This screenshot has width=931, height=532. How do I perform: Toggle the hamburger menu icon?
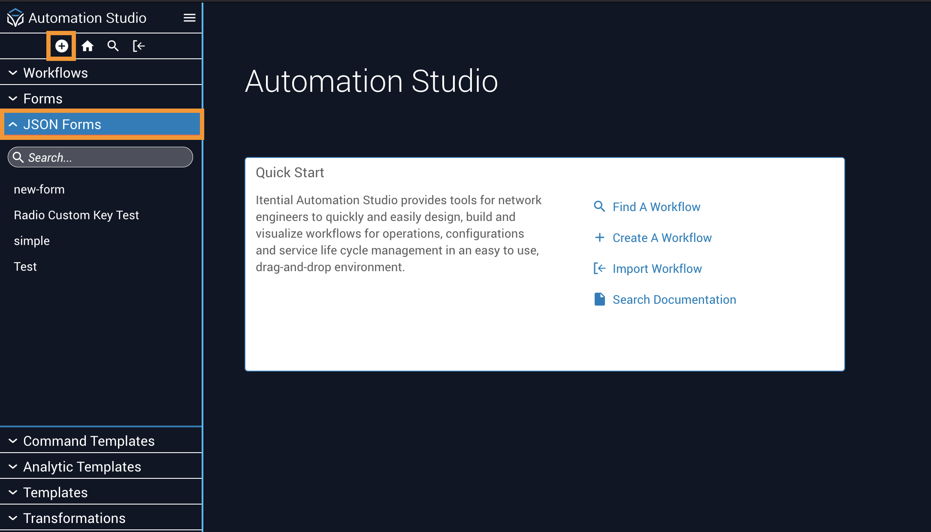[x=189, y=18]
